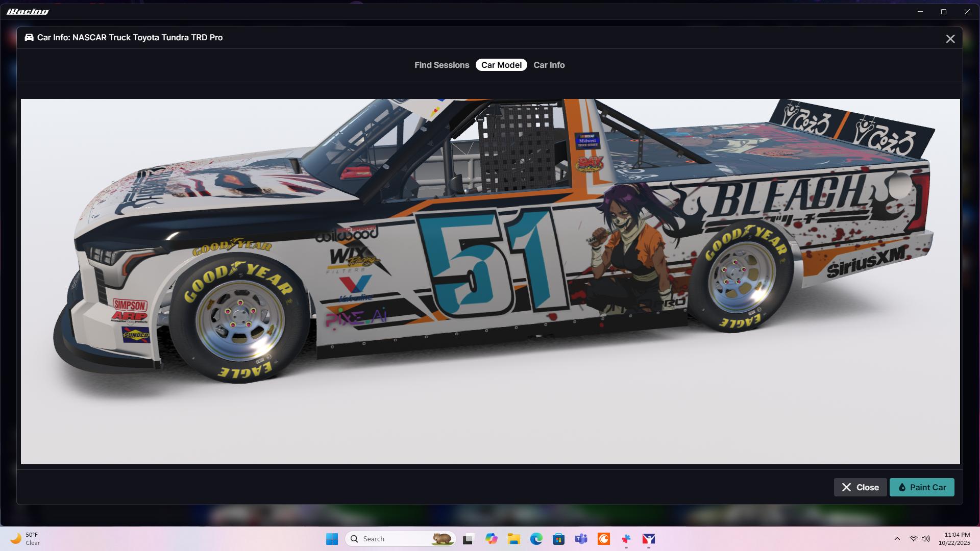Click the Close button
The height and width of the screenshot is (551, 980).
point(860,487)
